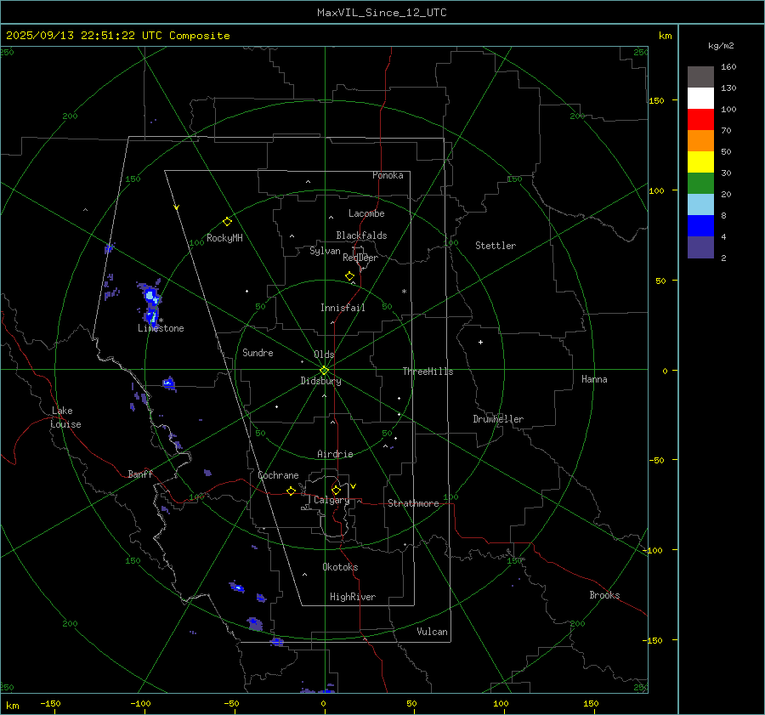
Task: Click the white asterisk marker east of Innisfail
Action: 404,292
